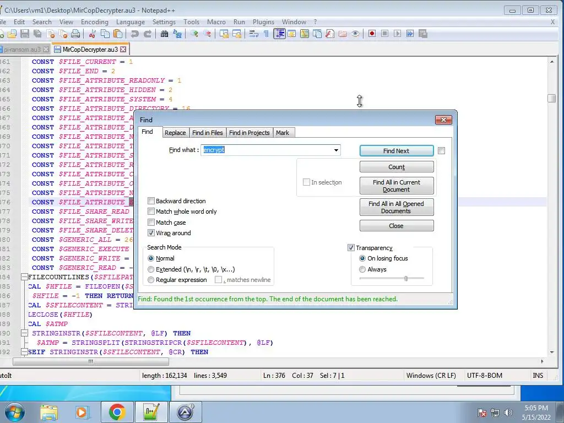
Task: Click the Zoom In toolbar icon
Action: (194, 34)
